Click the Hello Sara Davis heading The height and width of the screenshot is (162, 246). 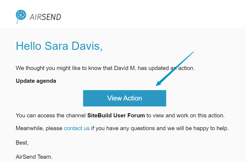(59, 46)
